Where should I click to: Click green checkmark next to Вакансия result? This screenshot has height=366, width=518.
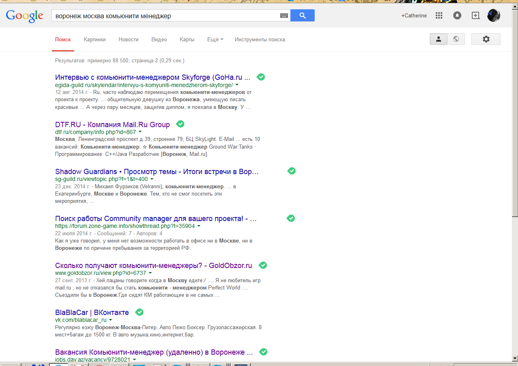tap(263, 352)
